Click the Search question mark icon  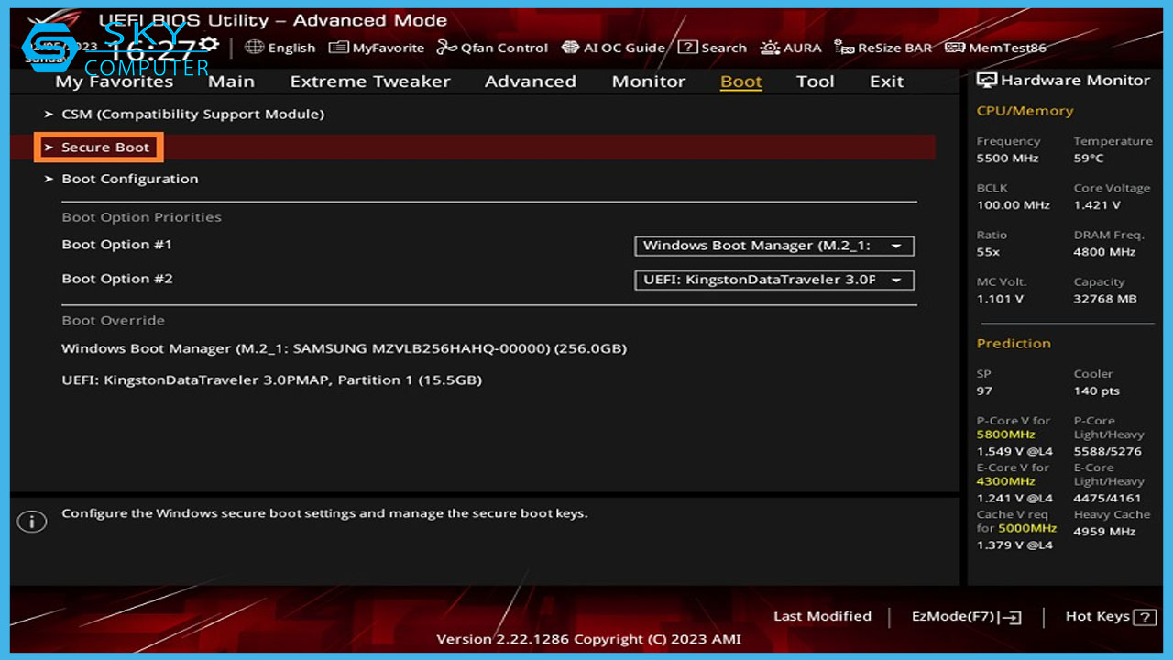(687, 48)
